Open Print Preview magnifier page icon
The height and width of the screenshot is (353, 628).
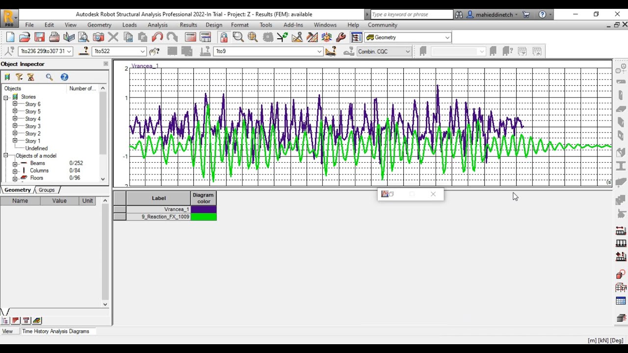(x=83, y=37)
